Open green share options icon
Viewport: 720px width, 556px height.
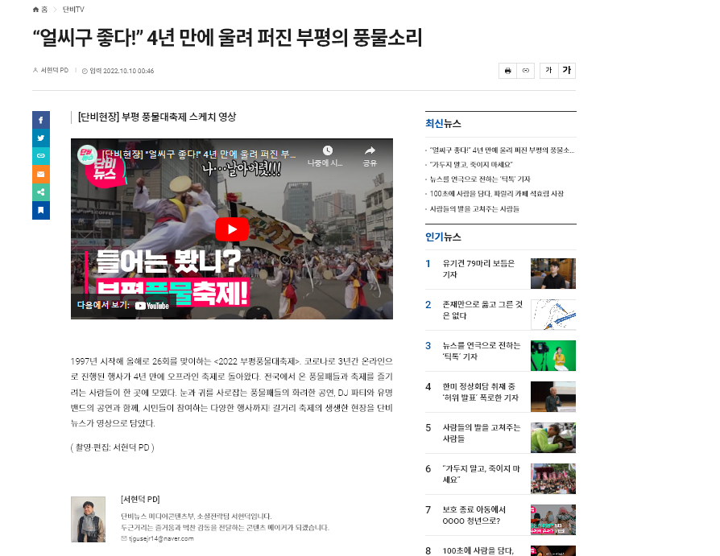pyautogui.click(x=41, y=192)
